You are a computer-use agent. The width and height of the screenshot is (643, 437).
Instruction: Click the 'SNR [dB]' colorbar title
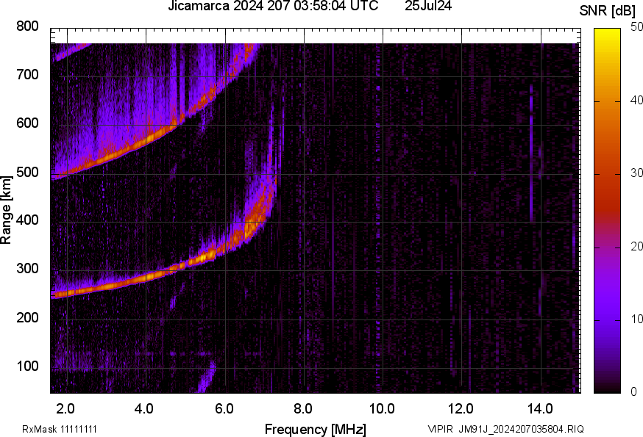pos(607,11)
